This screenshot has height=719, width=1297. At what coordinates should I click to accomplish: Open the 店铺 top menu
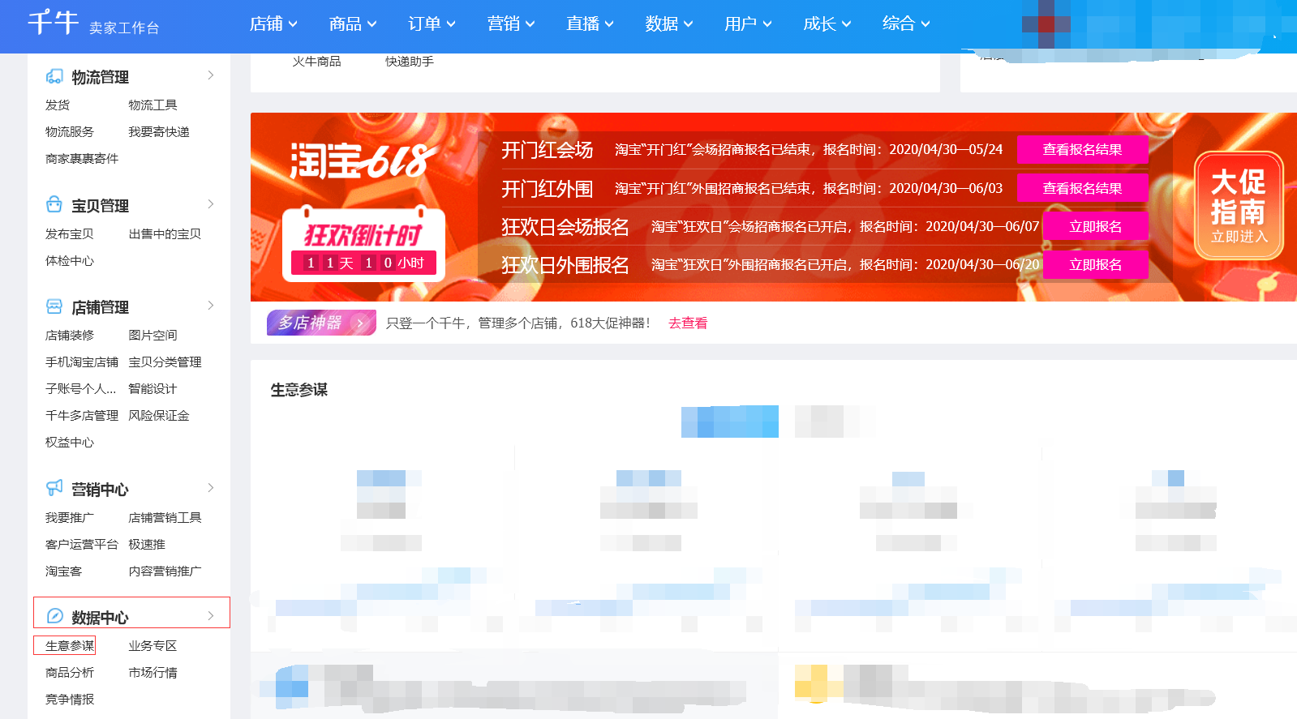click(273, 24)
